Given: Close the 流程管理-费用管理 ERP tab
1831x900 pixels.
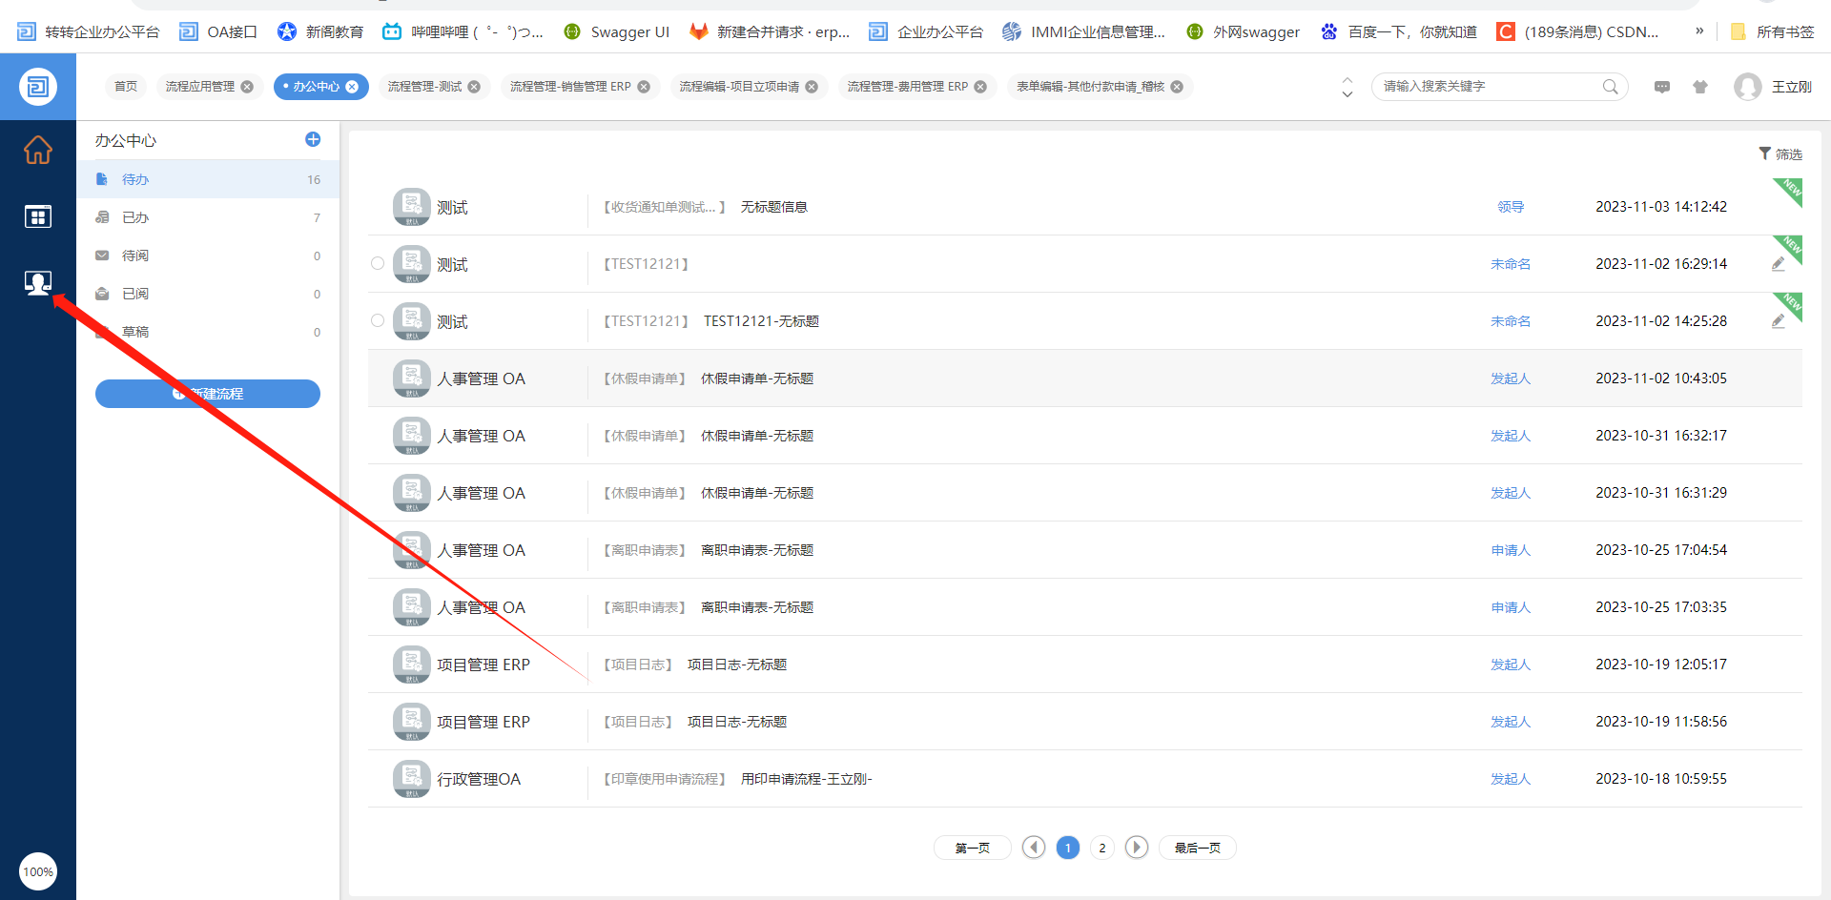Looking at the screenshot, I should pyautogui.click(x=980, y=87).
